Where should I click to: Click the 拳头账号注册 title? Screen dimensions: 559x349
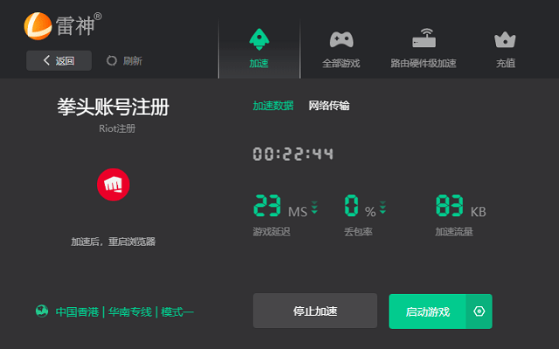(x=114, y=107)
